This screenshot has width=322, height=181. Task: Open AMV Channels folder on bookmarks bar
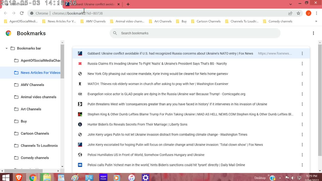point(93,21)
